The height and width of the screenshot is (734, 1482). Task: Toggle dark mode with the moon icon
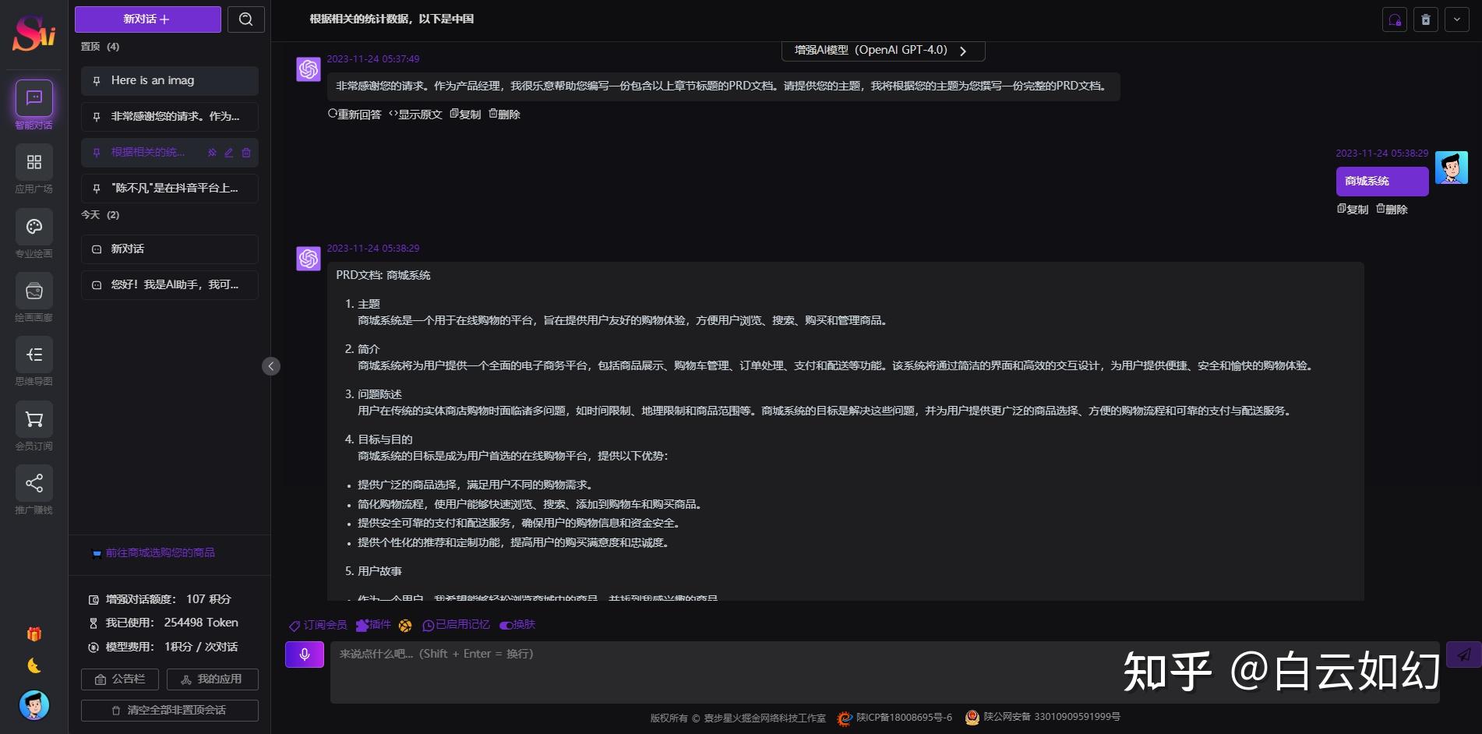pyautogui.click(x=33, y=665)
